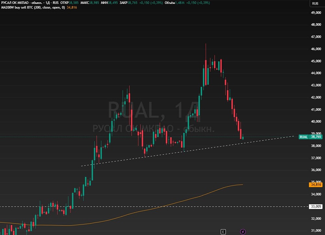Click the 32,000 price axis label

coord(316,218)
